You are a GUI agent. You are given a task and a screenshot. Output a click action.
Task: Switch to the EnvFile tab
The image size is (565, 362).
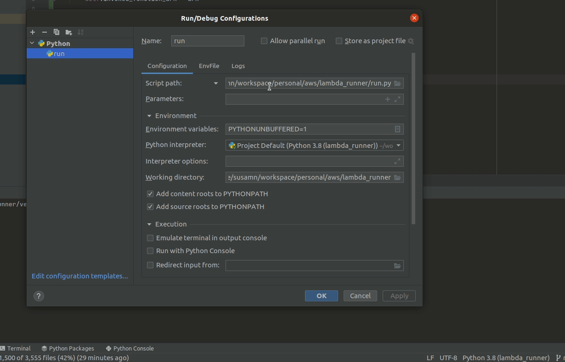coord(209,66)
